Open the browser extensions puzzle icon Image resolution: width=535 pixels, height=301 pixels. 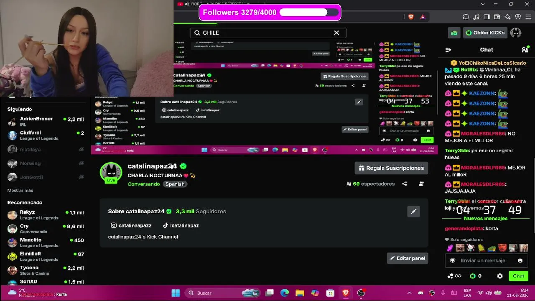tap(466, 17)
